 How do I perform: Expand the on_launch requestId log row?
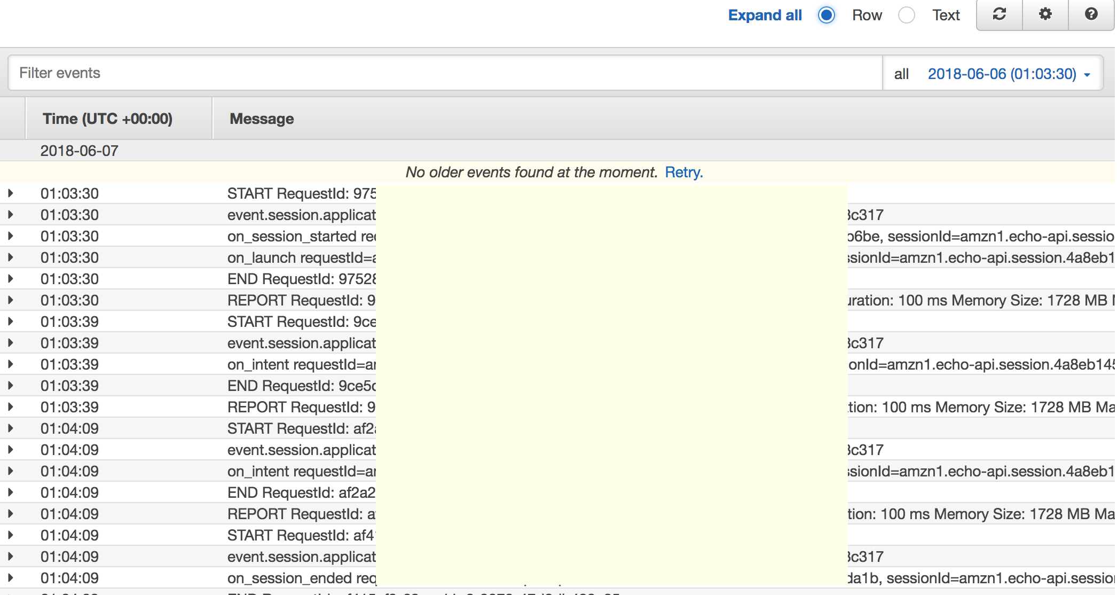tap(11, 257)
